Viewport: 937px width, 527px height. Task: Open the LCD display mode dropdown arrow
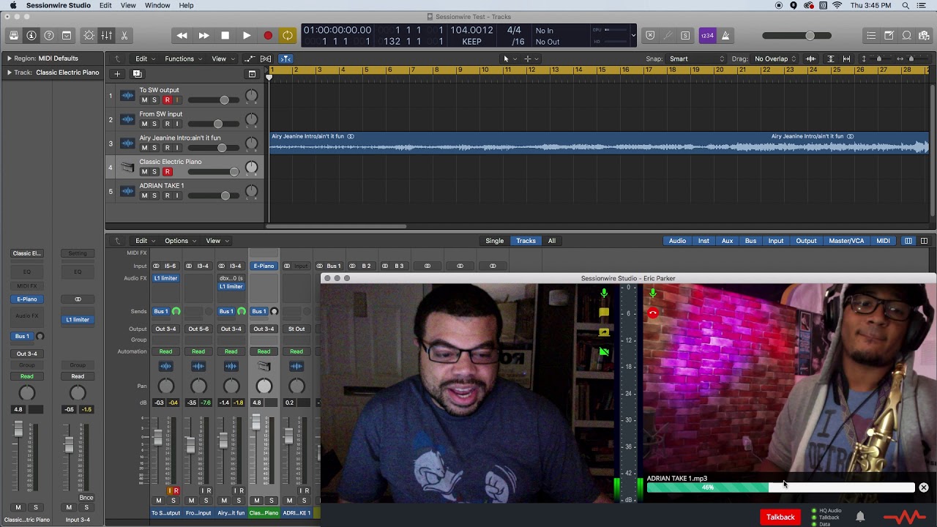tap(633, 35)
